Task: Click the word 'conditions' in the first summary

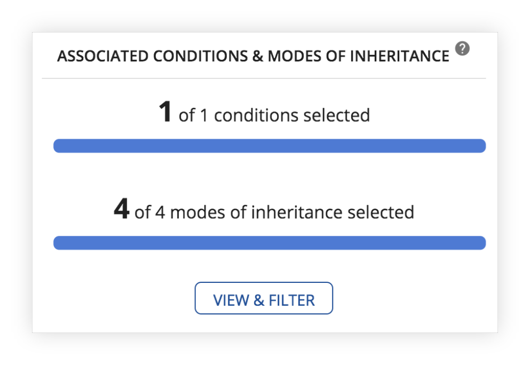Action: [256, 115]
